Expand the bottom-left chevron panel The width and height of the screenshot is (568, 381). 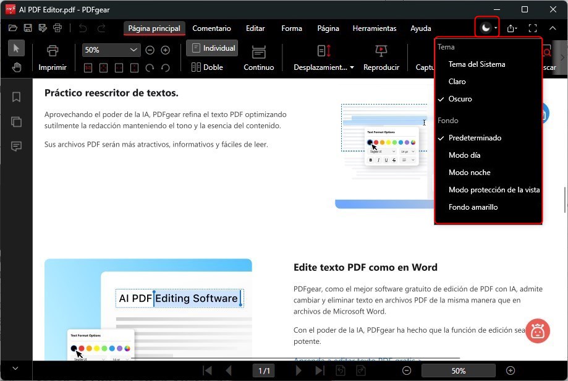pos(15,368)
